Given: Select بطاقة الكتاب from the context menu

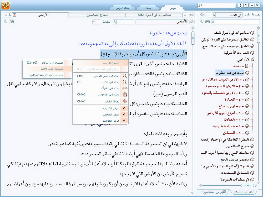Looking at the screenshot, I should 101,101.
